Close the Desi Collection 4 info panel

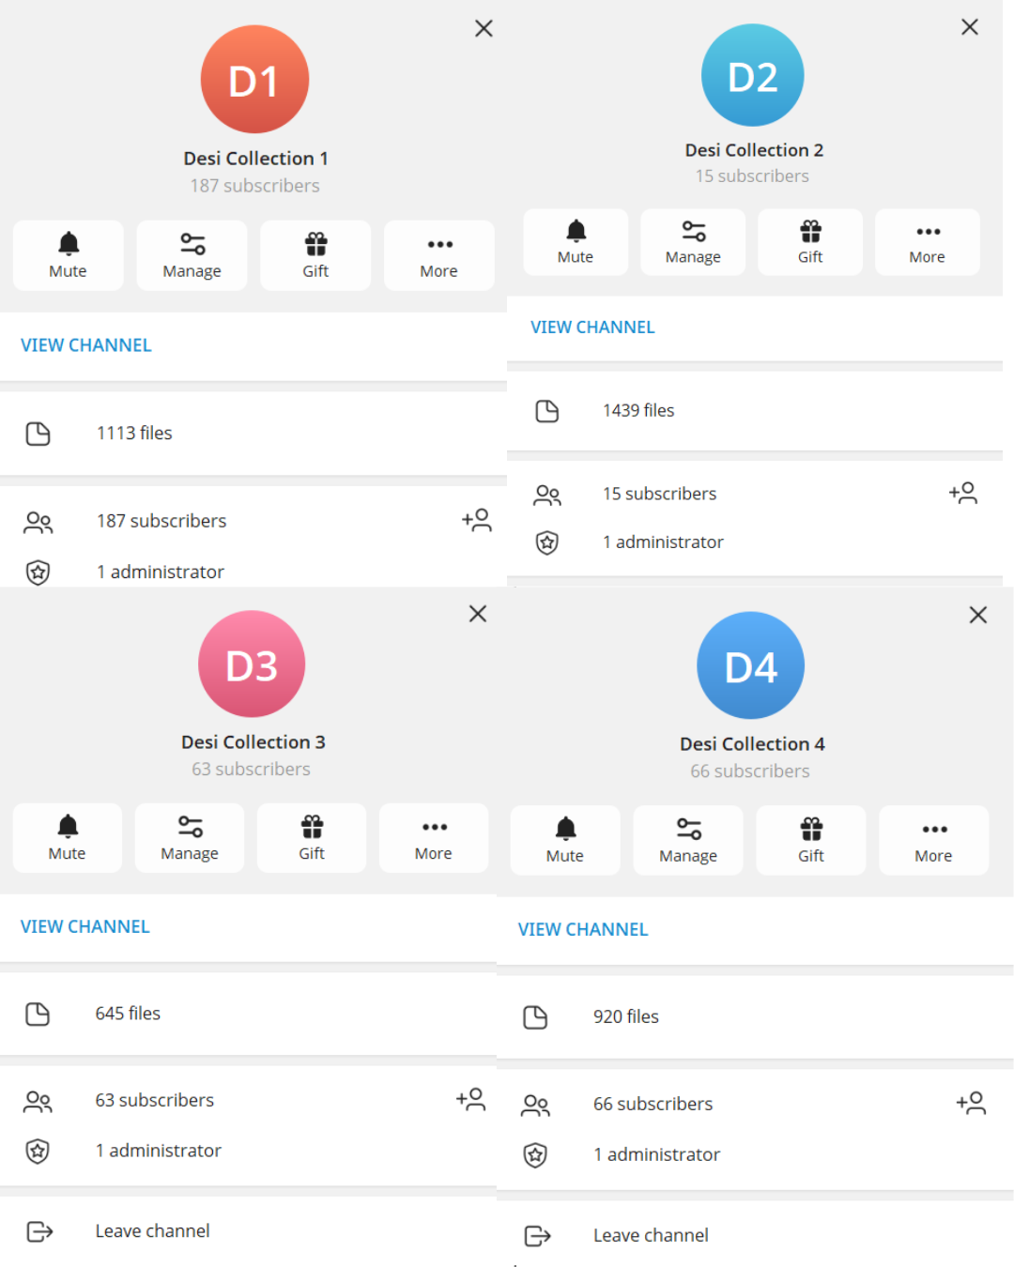(x=978, y=615)
